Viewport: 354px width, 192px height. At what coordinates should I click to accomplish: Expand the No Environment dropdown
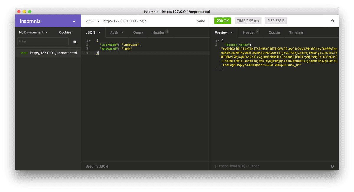(33, 32)
